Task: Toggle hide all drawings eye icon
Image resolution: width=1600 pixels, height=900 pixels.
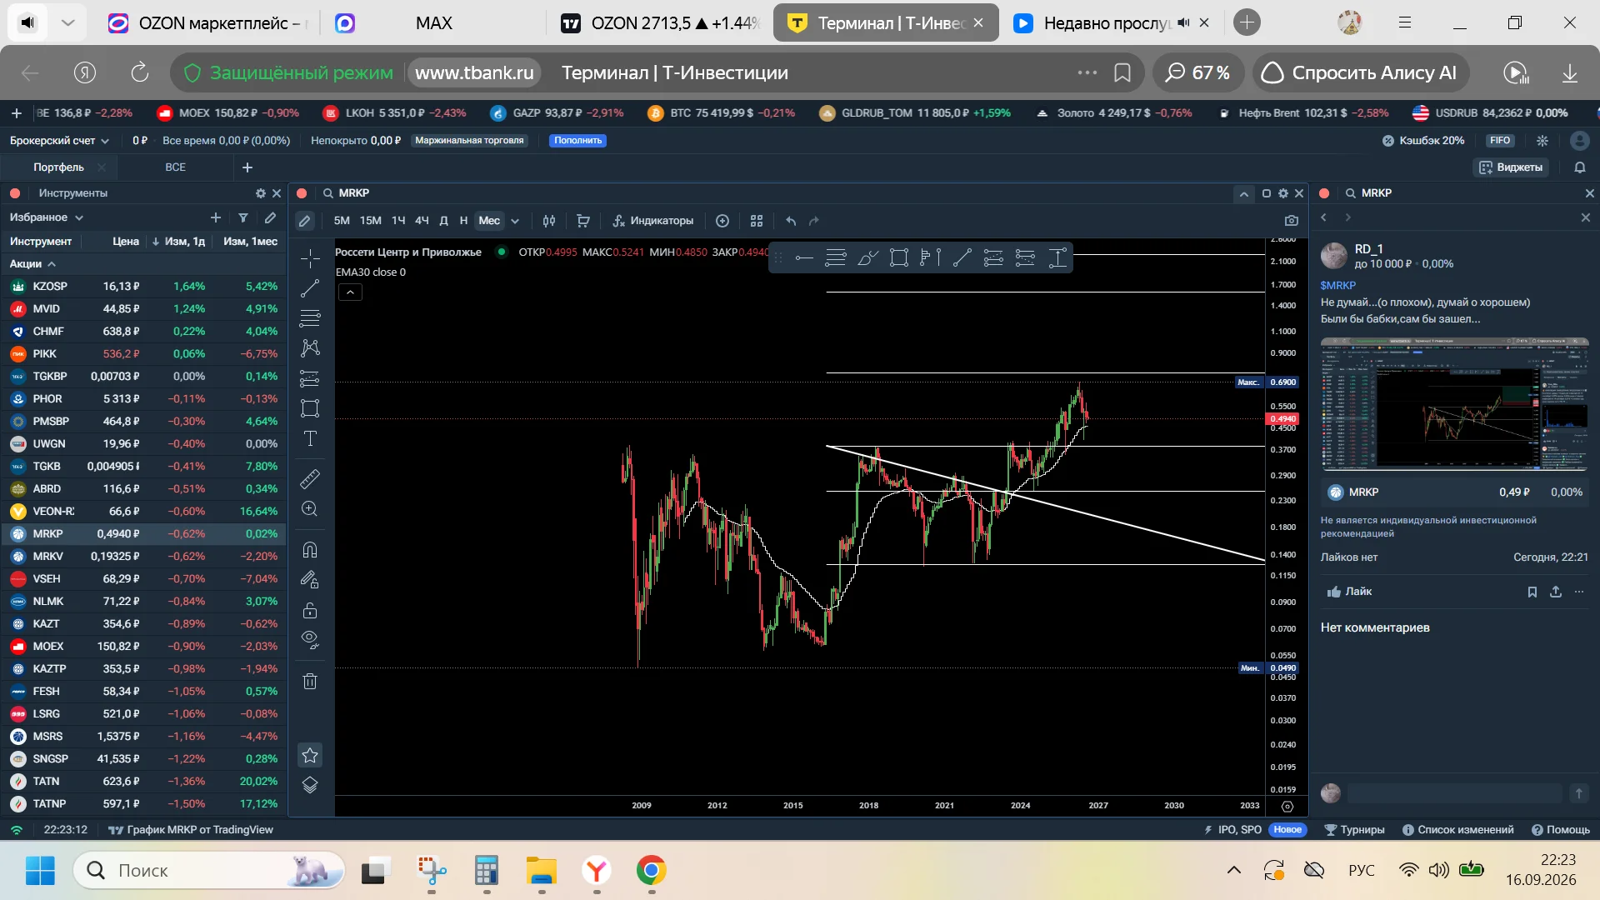Action: 310,640
